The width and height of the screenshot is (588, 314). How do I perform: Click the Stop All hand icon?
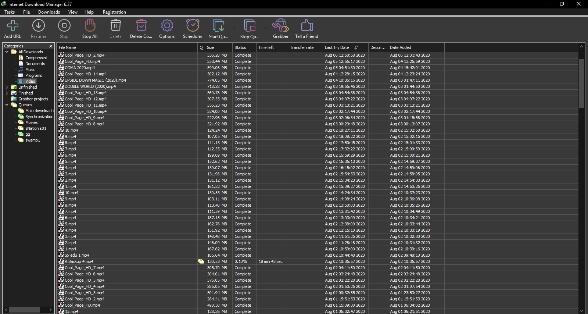tap(90, 26)
